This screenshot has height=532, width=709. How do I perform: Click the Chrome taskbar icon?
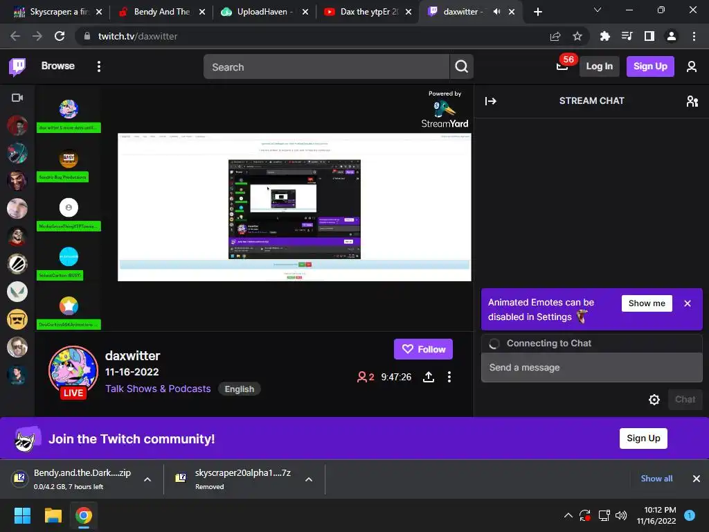click(x=84, y=515)
